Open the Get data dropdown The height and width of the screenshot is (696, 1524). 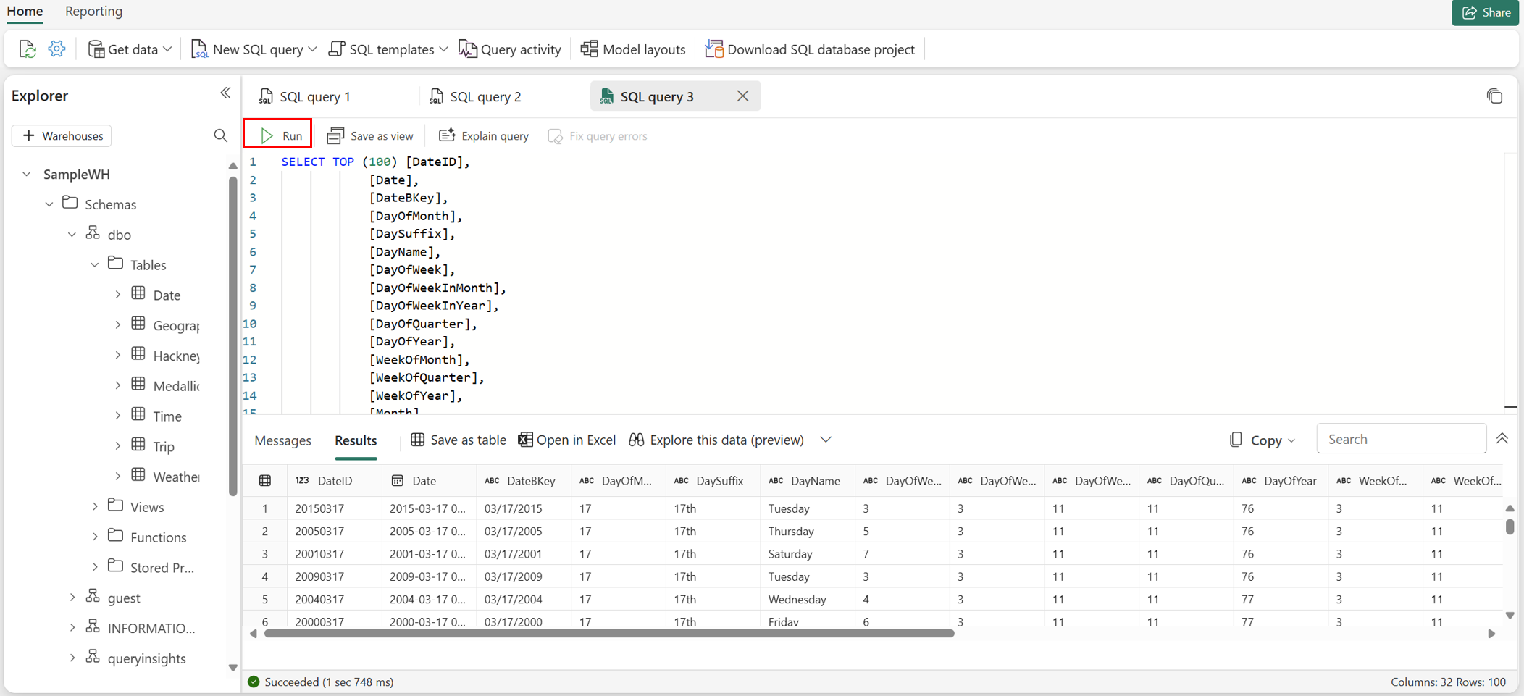(130, 49)
